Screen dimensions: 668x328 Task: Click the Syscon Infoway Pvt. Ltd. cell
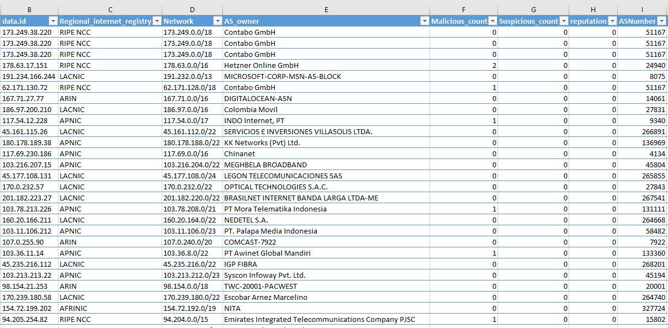tap(326, 275)
